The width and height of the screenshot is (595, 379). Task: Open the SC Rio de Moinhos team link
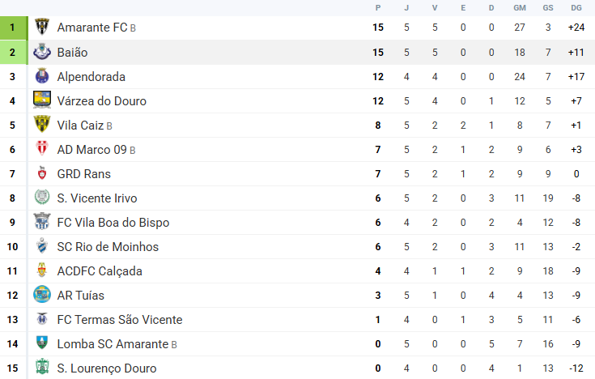click(108, 247)
